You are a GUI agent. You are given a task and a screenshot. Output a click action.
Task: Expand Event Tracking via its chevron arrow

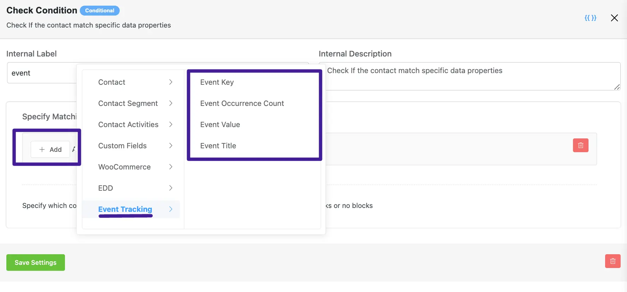pos(171,209)
